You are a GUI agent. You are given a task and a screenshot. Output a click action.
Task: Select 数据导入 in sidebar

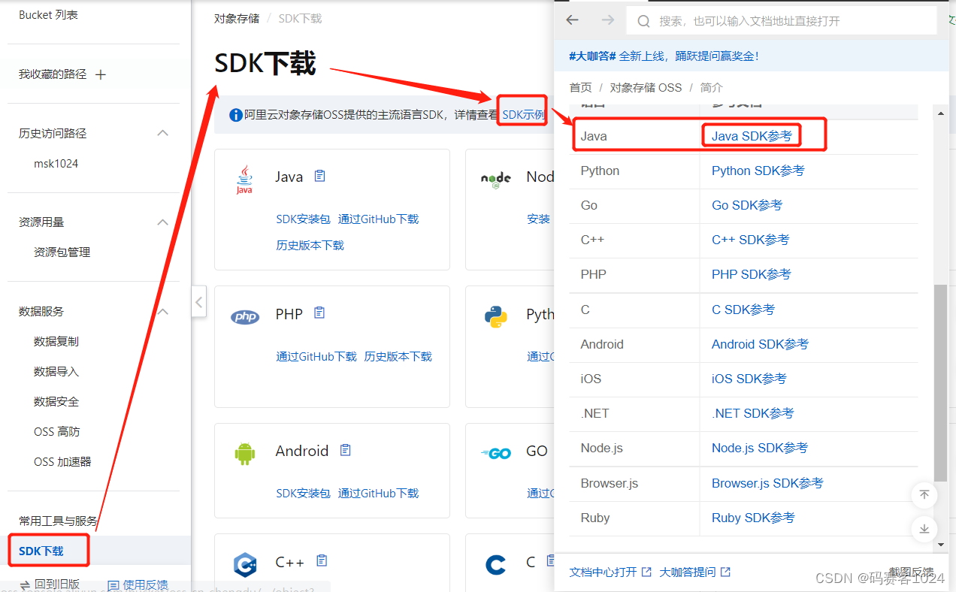(56, 371)
